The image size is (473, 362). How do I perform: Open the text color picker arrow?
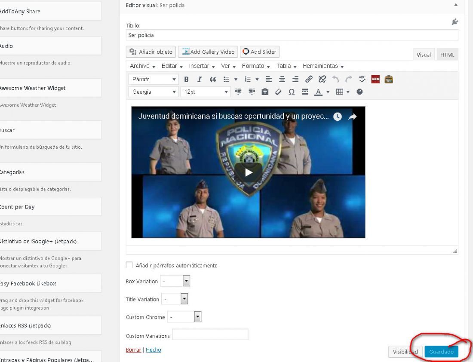[328, 92]
